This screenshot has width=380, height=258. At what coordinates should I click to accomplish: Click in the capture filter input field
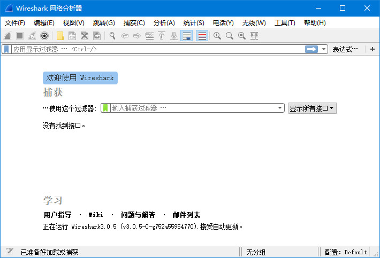point(193,108)
